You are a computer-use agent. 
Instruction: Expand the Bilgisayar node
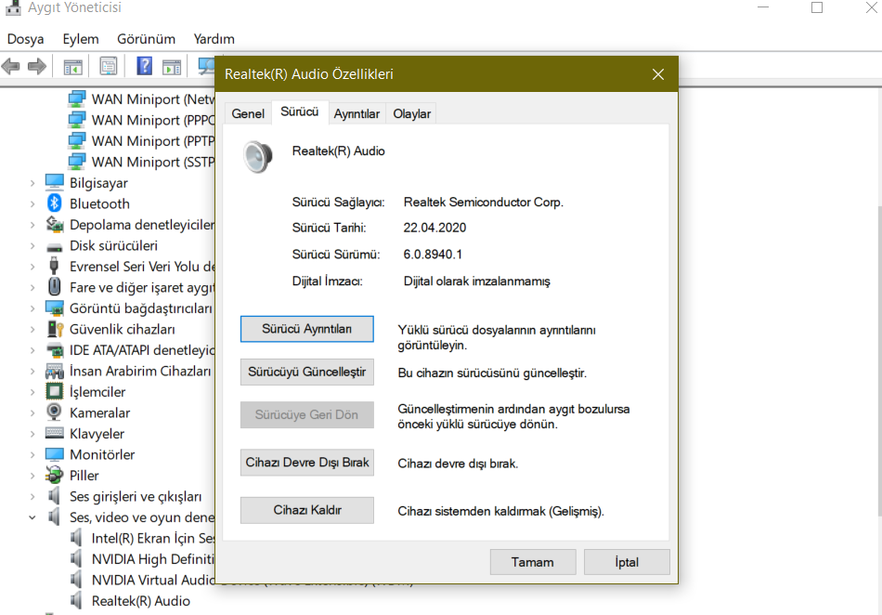pos(32,183)
